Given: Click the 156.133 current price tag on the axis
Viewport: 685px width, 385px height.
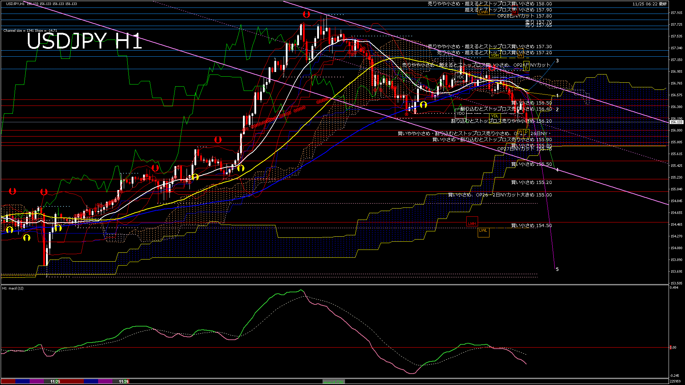Looking at the screenshot, I should (x=676, y=122).
